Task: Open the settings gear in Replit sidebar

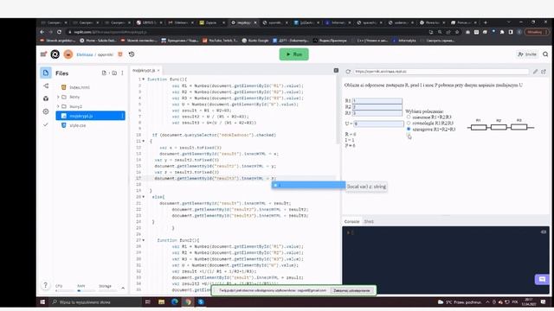Action: [x=46, y=111]
